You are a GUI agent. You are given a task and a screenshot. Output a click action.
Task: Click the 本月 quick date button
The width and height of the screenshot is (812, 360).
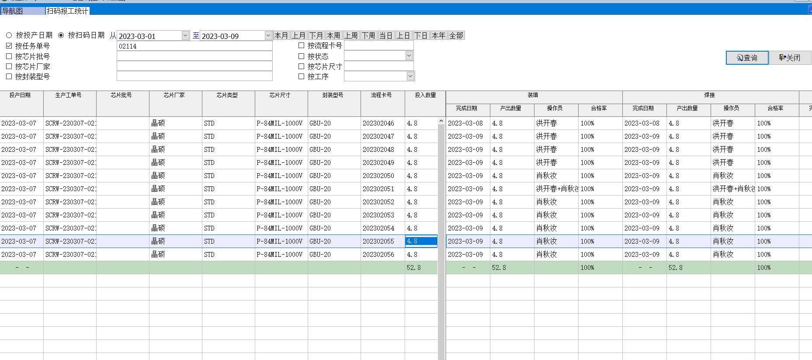point(281,35)
